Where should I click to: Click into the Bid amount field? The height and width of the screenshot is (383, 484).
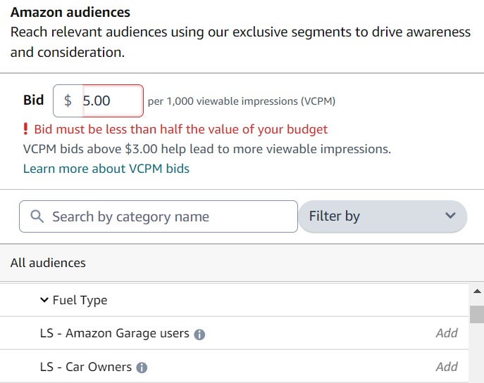[x=111, y=100]
